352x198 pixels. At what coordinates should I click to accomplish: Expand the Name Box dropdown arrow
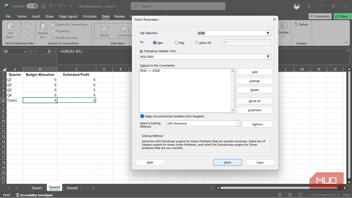[25, 51]
